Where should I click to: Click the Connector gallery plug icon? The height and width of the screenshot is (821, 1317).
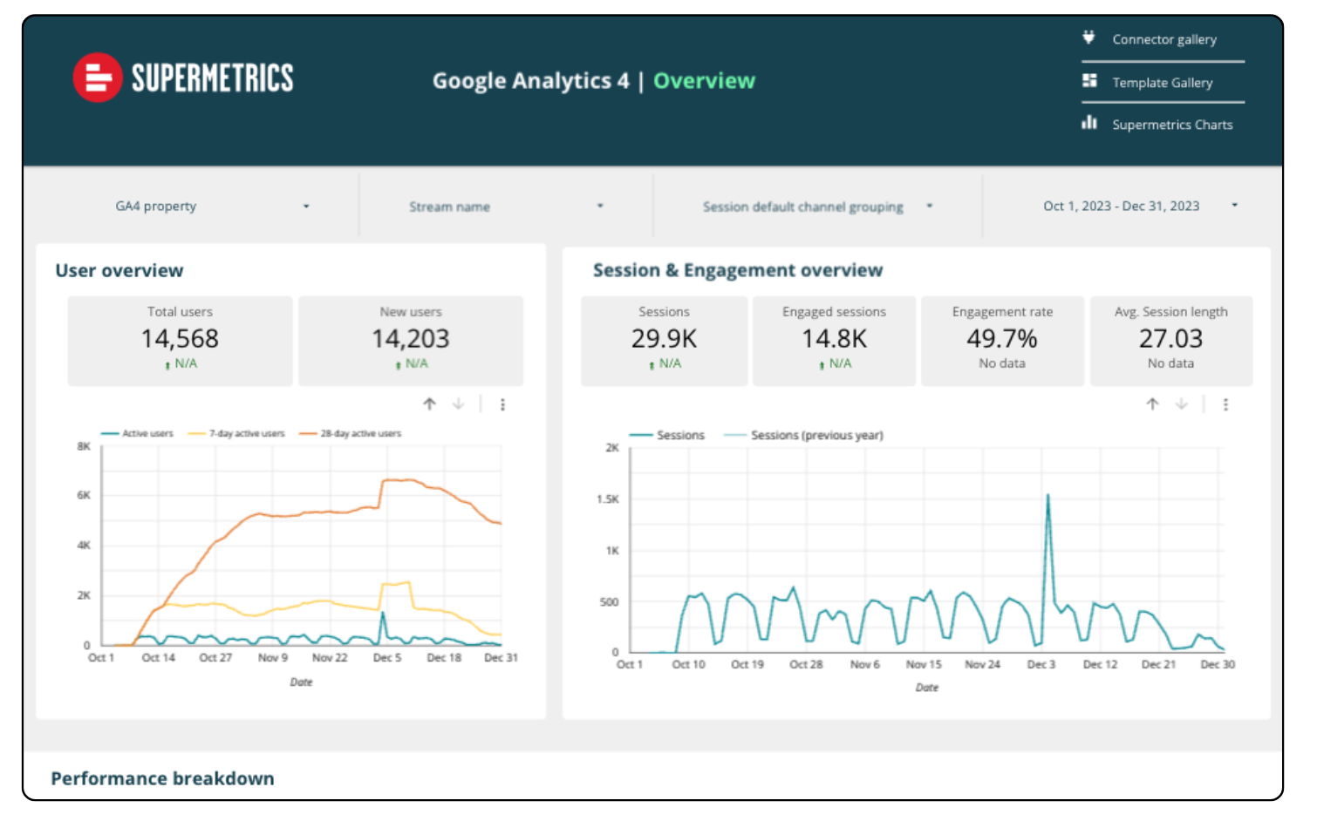point(1088,37)
